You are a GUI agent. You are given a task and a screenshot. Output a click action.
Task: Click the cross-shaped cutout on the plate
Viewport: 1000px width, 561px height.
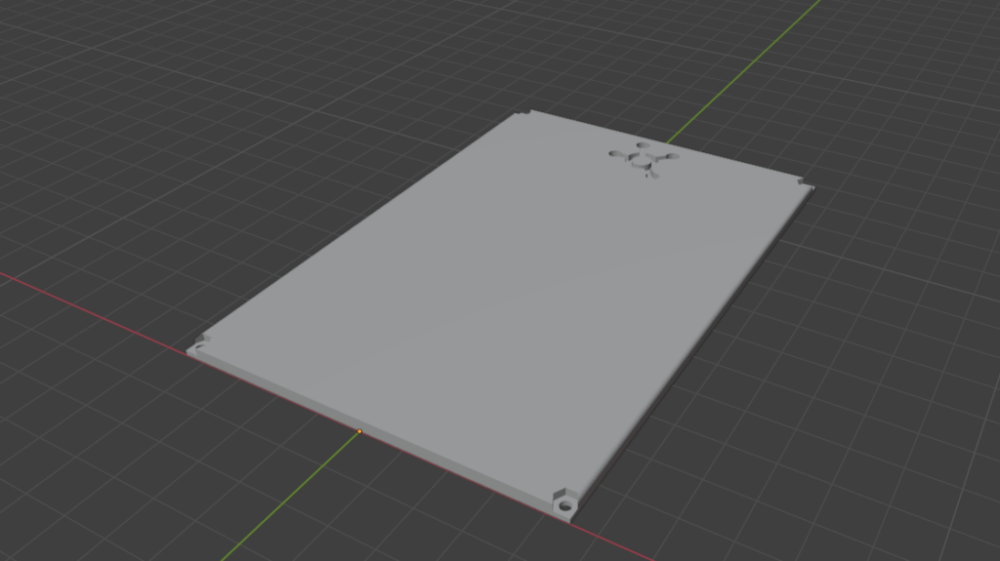coord(644,159)
